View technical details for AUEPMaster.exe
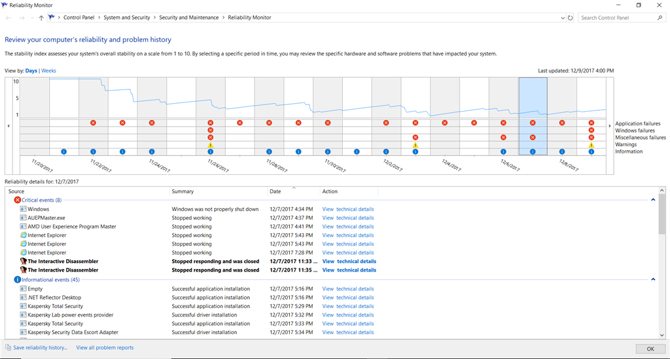Screen dimensions: 670x359 348,218
